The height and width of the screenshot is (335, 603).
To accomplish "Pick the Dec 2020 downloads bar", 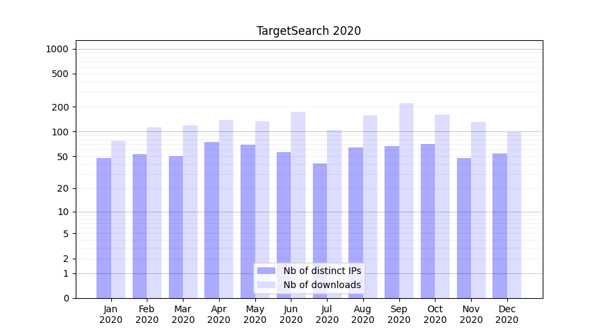I will point(514,214).
